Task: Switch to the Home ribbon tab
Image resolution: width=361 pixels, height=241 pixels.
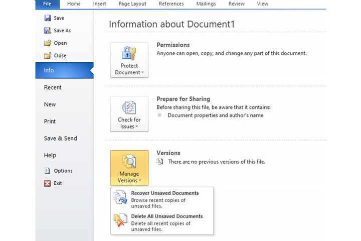Action: (74, 4)
